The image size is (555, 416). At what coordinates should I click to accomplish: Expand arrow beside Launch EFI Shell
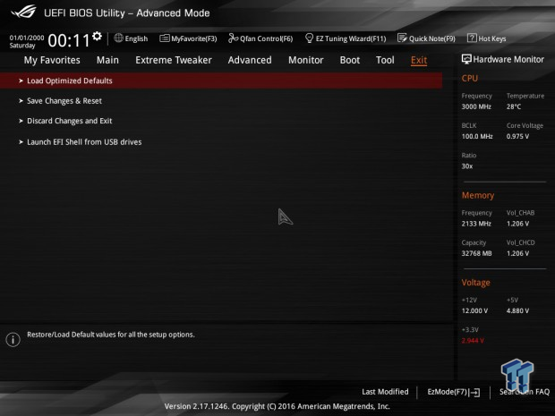click(x=21, y=142)
